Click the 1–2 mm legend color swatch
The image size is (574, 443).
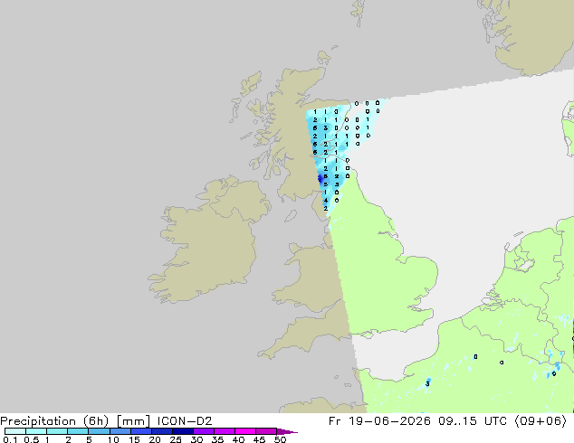point(57,431)
